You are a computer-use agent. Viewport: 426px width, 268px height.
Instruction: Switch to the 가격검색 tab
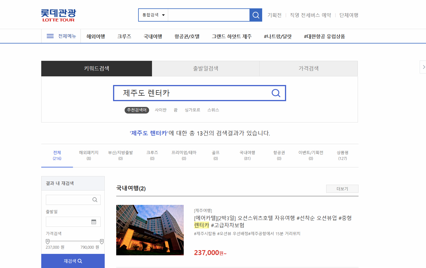tap(309, 68)
